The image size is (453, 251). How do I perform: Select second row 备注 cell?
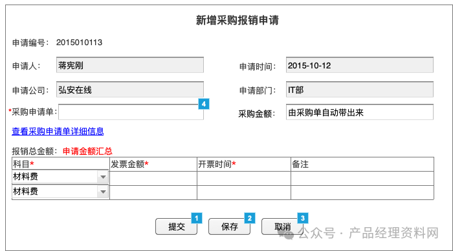(362, 192)
